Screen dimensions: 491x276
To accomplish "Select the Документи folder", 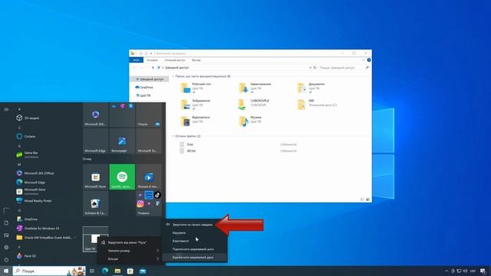I will point(311,88).
